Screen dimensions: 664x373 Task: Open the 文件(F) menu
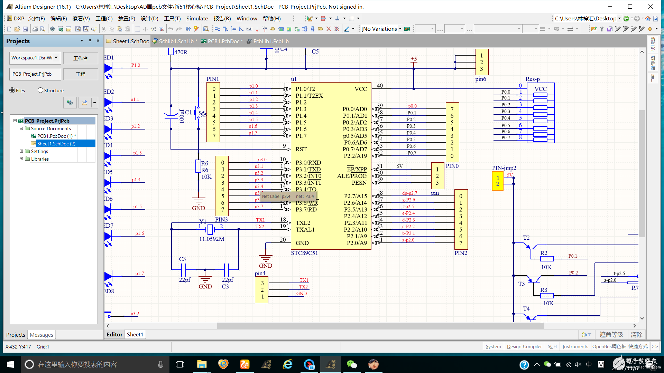[36, 19]
